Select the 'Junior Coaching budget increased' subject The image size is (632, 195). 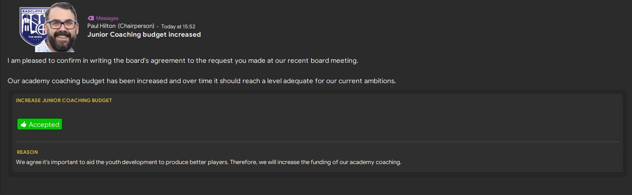144,34
